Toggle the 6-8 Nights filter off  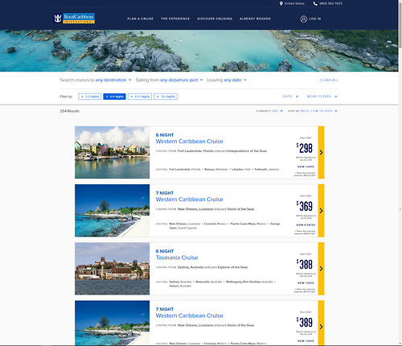114,97
